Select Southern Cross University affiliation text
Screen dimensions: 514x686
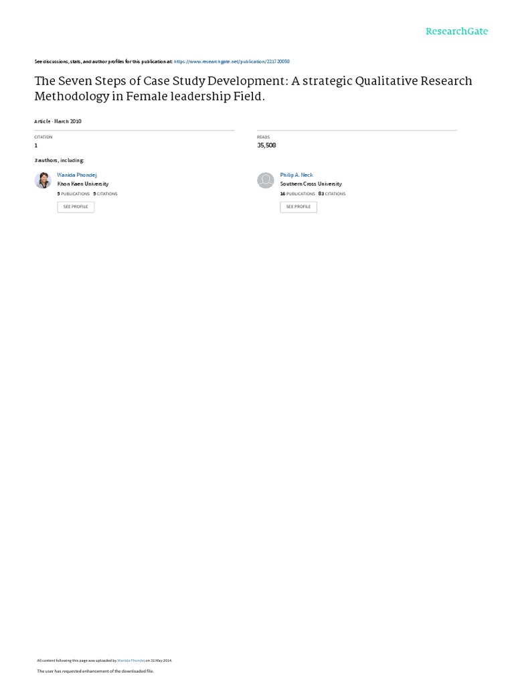pos(311,184)
